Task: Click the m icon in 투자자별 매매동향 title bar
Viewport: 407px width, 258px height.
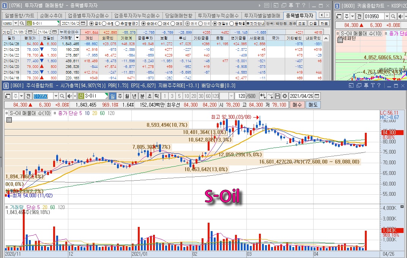Action: pyautogui.click(x=267, y=5)
